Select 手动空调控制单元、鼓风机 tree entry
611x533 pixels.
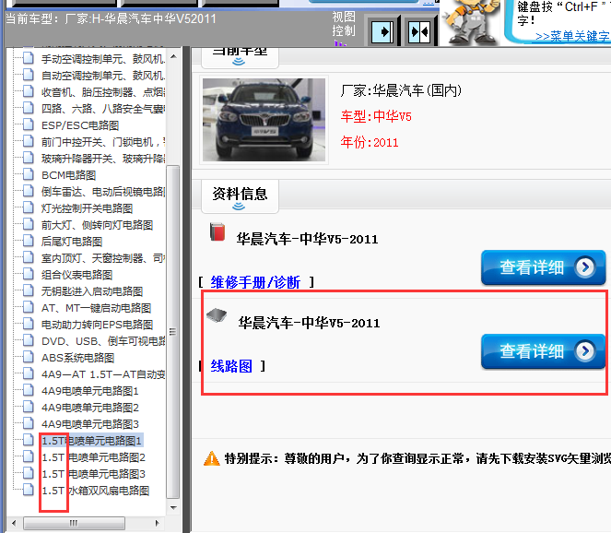point(103,59)
